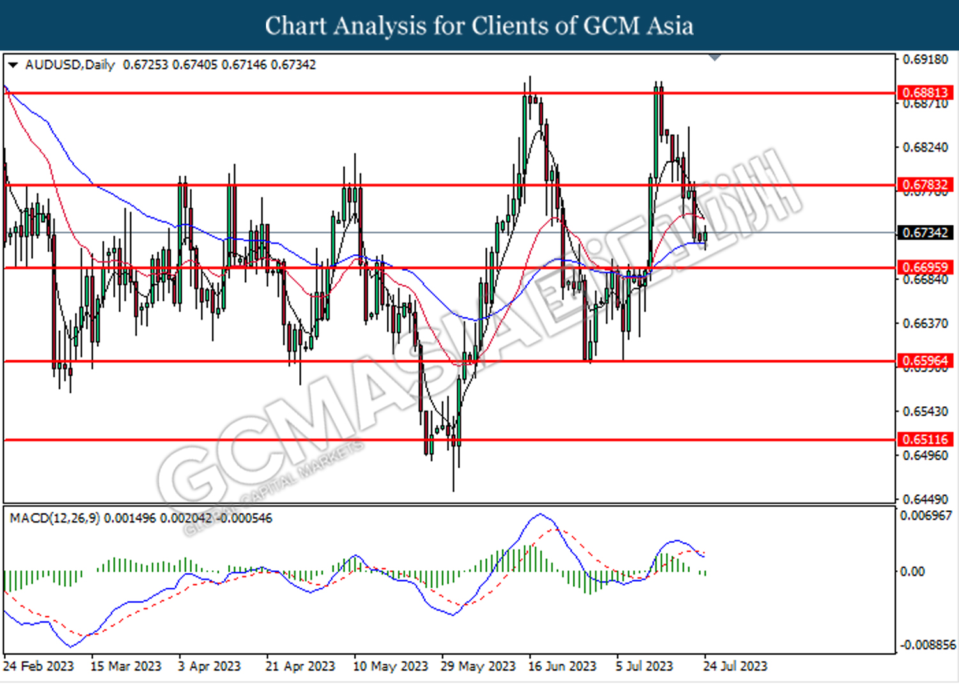Select the 0.65430 price axis value
Screen dimensions: 959x684
pyautogui.click(x=925, y=411)
